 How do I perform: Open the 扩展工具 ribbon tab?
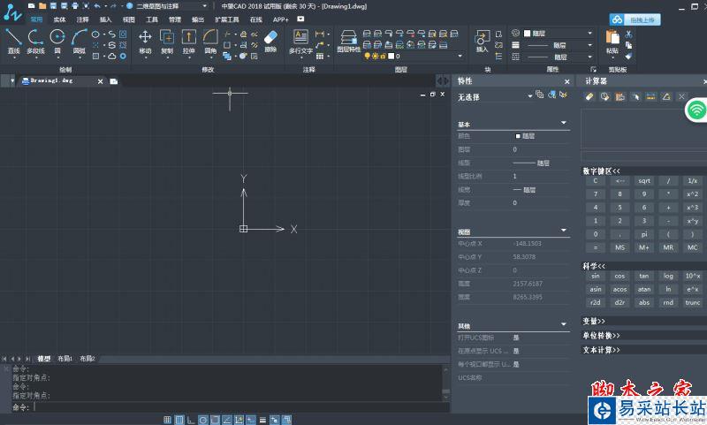click(227, 19)
